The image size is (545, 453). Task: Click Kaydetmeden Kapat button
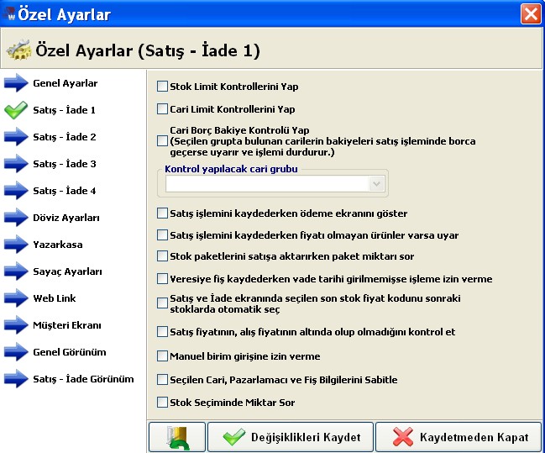tap(459, 437)
